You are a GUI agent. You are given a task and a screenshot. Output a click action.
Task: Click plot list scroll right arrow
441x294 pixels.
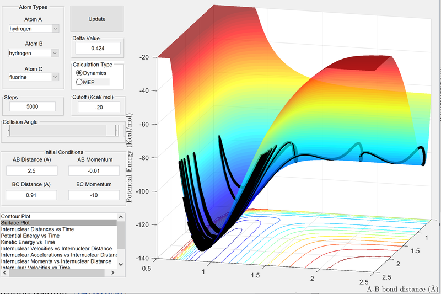pos(113,272)
